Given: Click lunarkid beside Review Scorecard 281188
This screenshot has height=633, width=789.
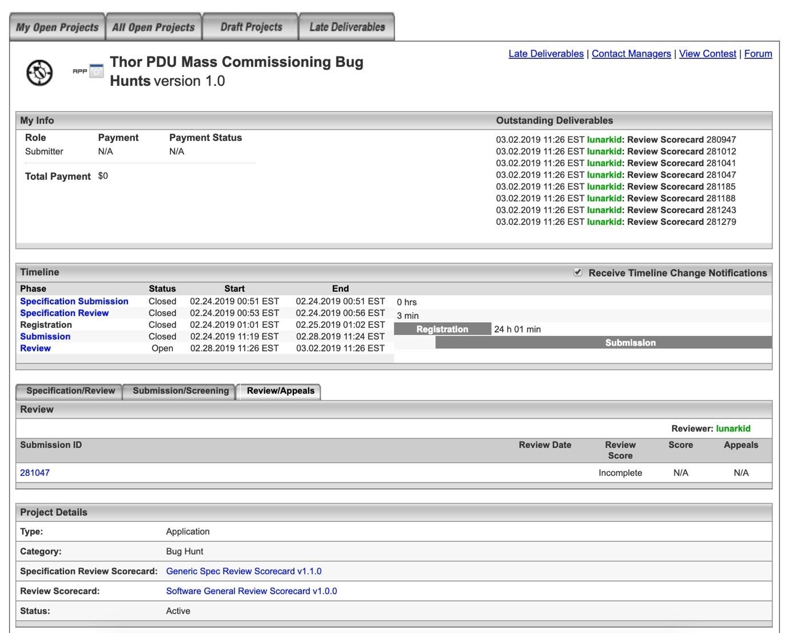Looking at the screenshot, I should click(604, 198).
